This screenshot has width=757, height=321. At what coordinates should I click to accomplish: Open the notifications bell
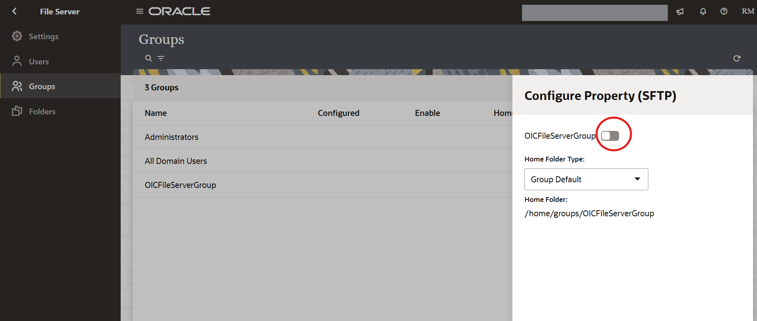(703, 12)
